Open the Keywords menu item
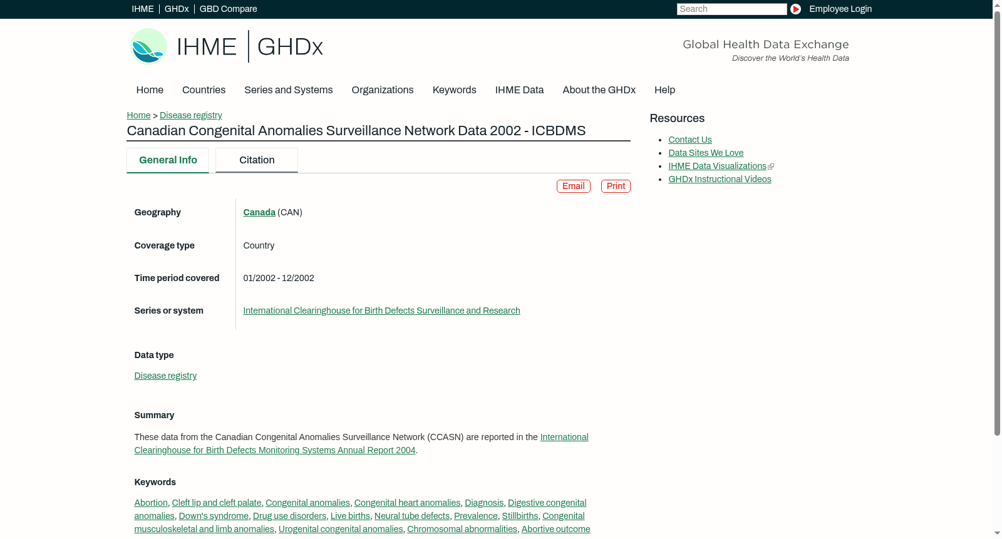The height and width of the screenshot is (539, 1002). 454,90
